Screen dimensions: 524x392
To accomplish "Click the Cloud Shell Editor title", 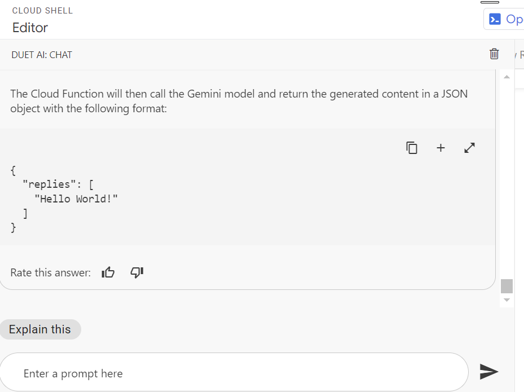I will [30, 28].
